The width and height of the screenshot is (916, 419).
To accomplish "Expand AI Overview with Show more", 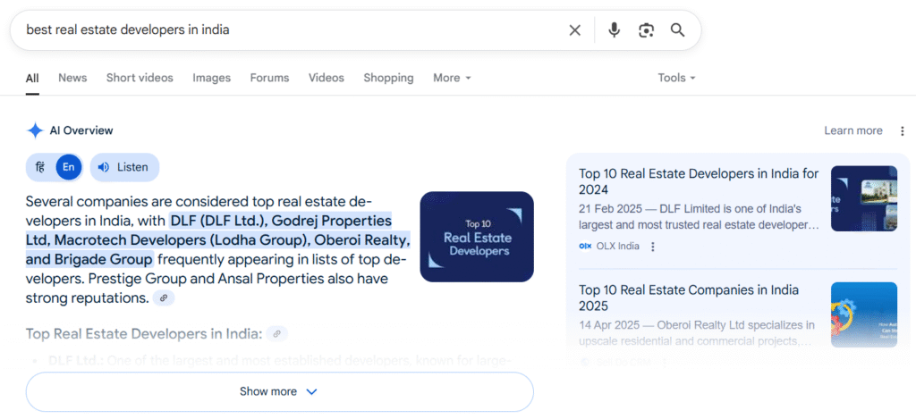I will (x=279, y=391).
